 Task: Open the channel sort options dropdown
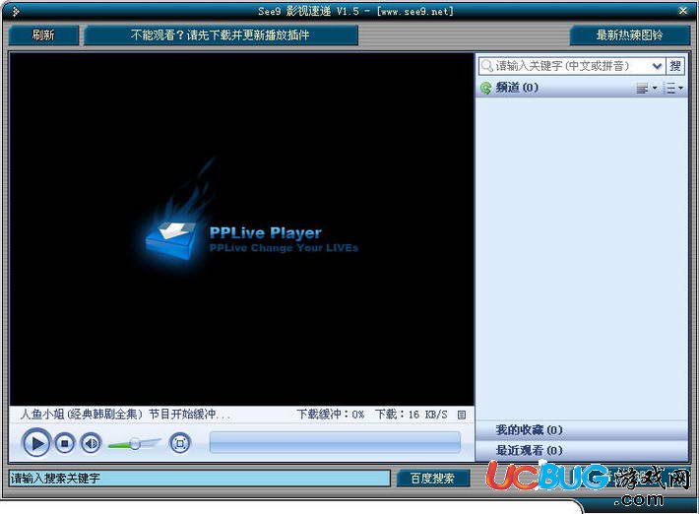click(x=673, y=88)
